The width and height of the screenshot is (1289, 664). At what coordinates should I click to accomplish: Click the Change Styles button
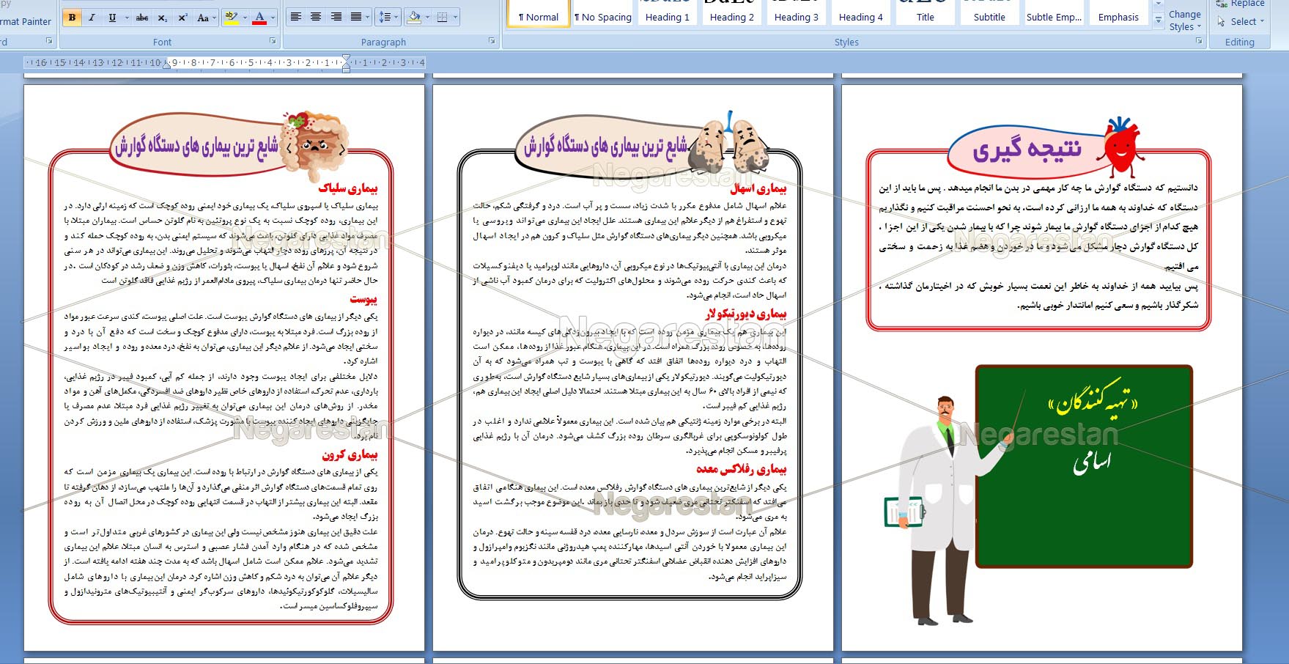1184,20
